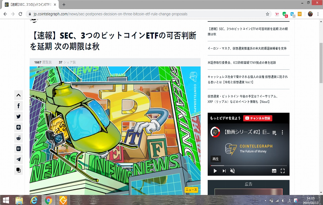Share article on Twitter
The height and width of the screenshot is (205, 323).
18,116
